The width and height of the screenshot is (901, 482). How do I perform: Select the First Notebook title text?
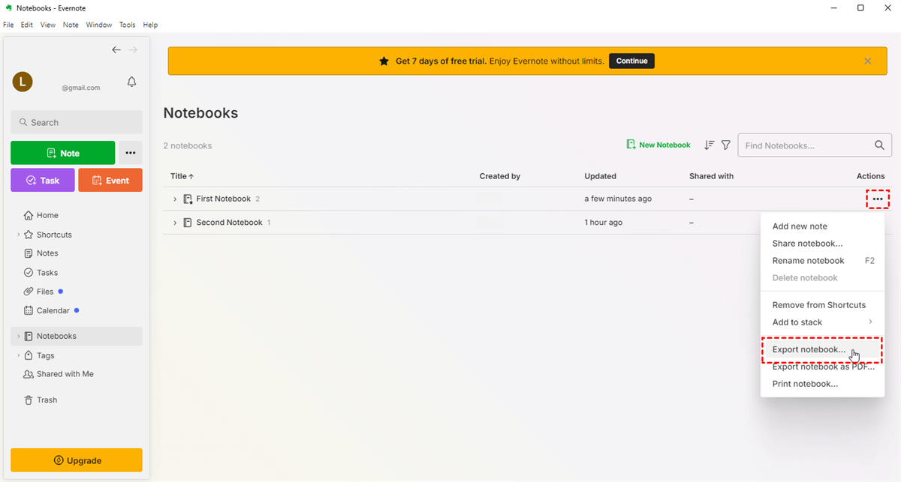tap(224, 199)
